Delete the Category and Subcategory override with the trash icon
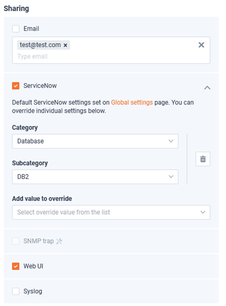Viewport: 226px width, 306px height. pyautogui.click(x=203, y=159)
